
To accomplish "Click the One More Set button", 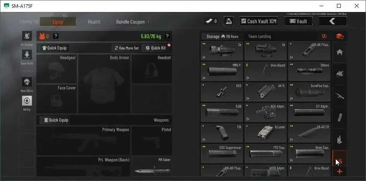I will pyautogui.click(x=127, y=48).
